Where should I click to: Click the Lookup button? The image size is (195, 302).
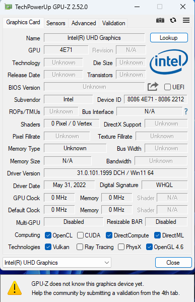coord(169,38)
